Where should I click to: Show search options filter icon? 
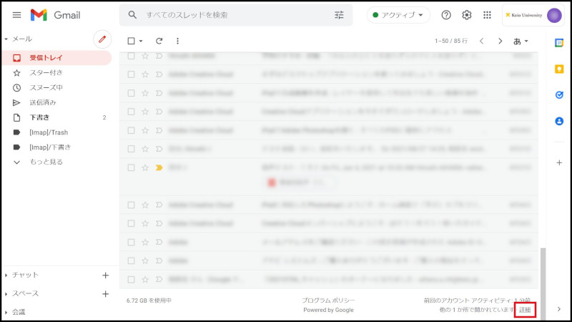[x=339, y=15]
